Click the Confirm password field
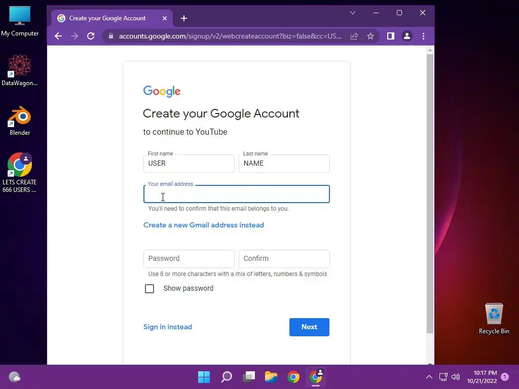The height and width of the screenshot is (389, 519). click(284, 259)
